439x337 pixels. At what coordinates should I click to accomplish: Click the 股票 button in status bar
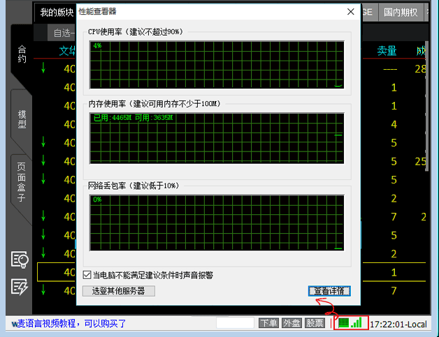315,323
